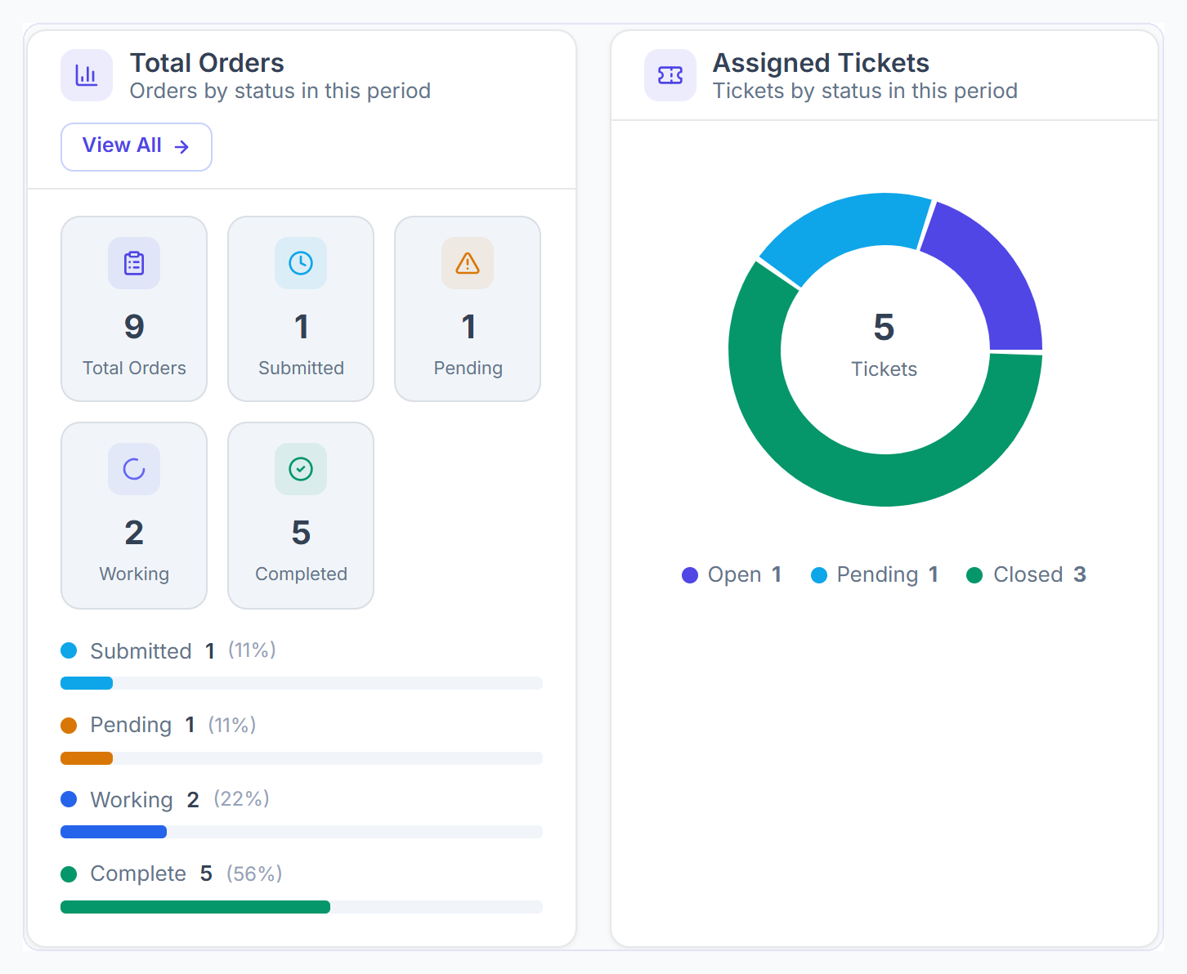Click the green Complete status dot
Viewport: 1187px width, 974px height.
tap(69, 874)
